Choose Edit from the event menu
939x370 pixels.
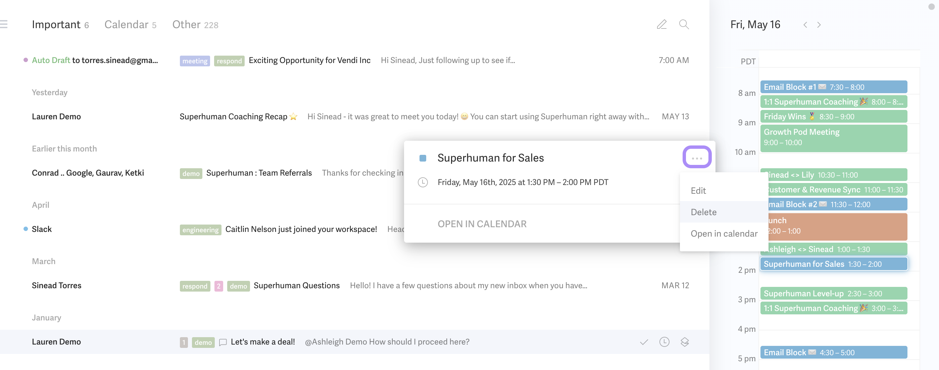pyautogui.click(x=724, y=190)
